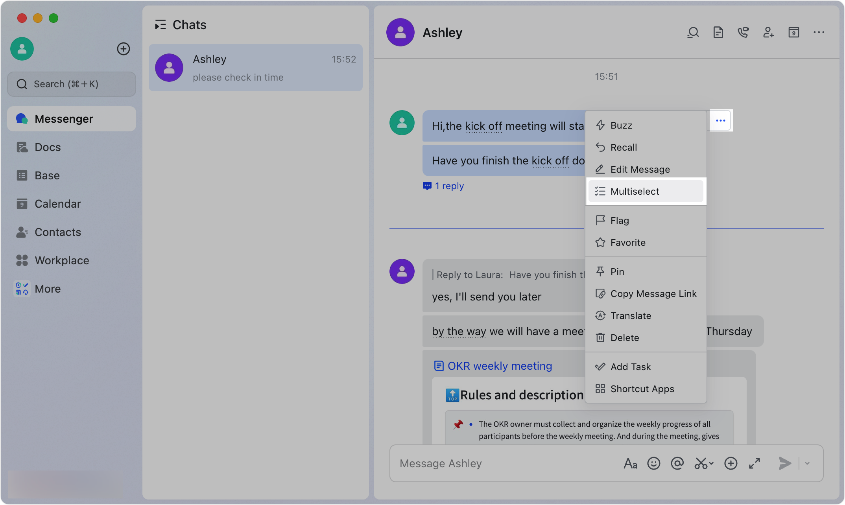Add members to this chat

click(769, 32)
